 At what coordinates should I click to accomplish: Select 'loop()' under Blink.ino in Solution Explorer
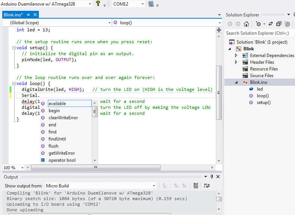262,96
